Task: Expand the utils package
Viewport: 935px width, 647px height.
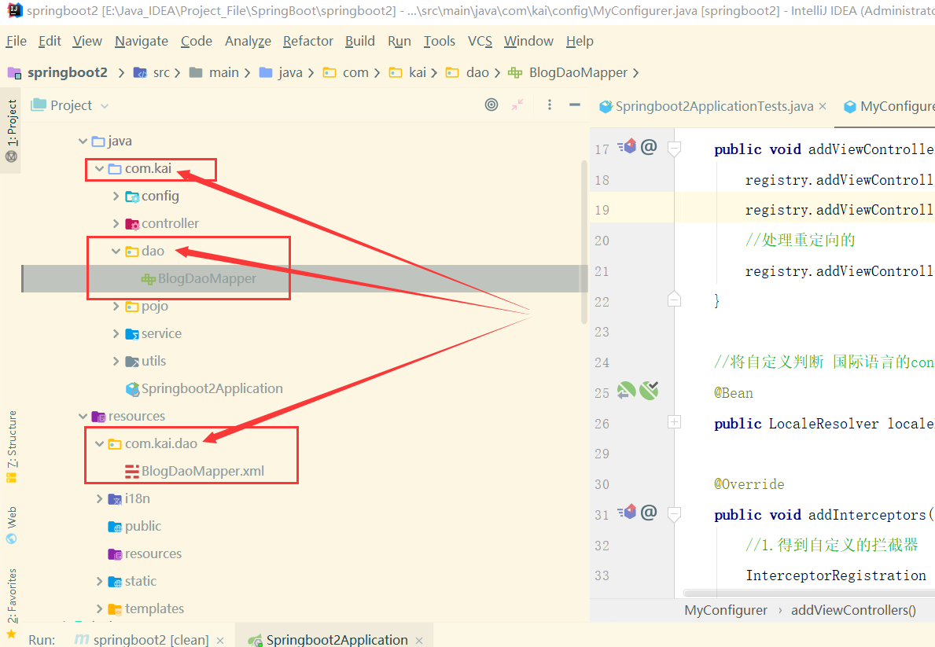Action: click(x=116, y=362)
